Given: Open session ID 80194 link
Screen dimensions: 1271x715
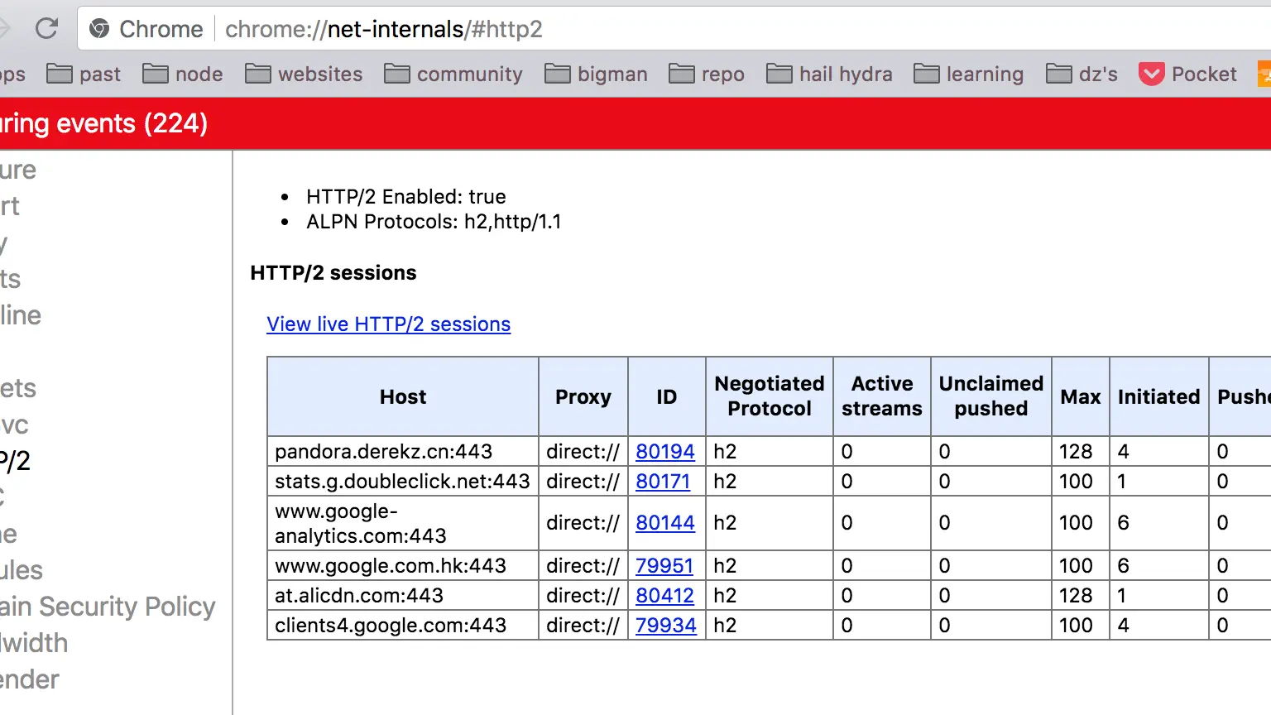Looking at the screenshot, I should 665,452.
